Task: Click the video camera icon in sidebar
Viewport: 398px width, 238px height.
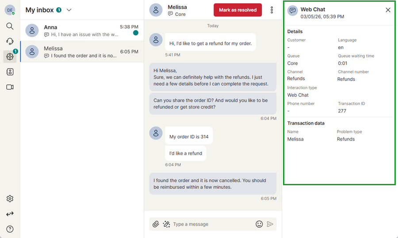Action: [10, 87]
